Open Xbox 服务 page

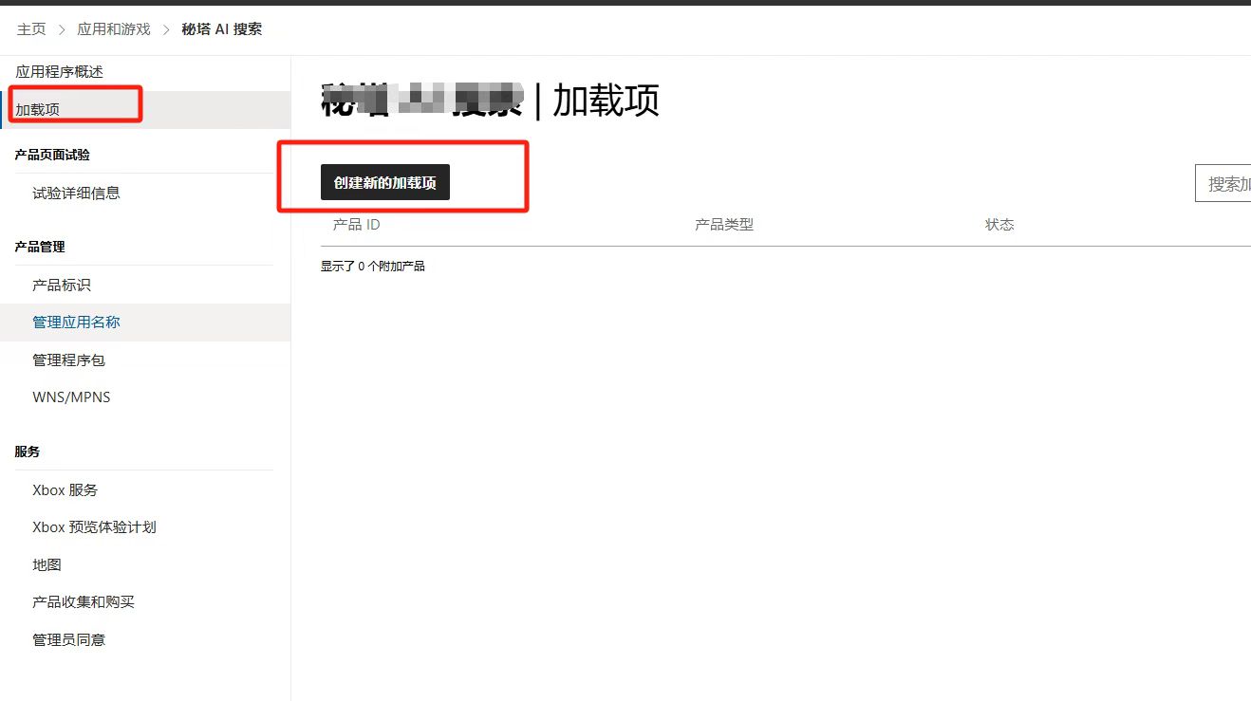pos(65,490)
